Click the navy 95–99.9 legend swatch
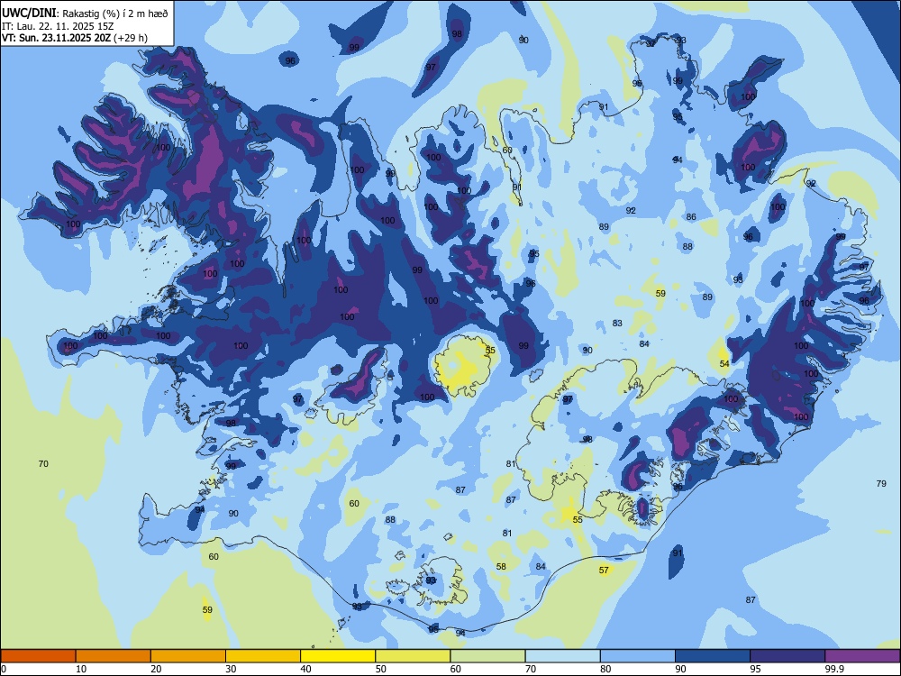Viewport: 901px width, 676px height. click(x=787, y=656)
